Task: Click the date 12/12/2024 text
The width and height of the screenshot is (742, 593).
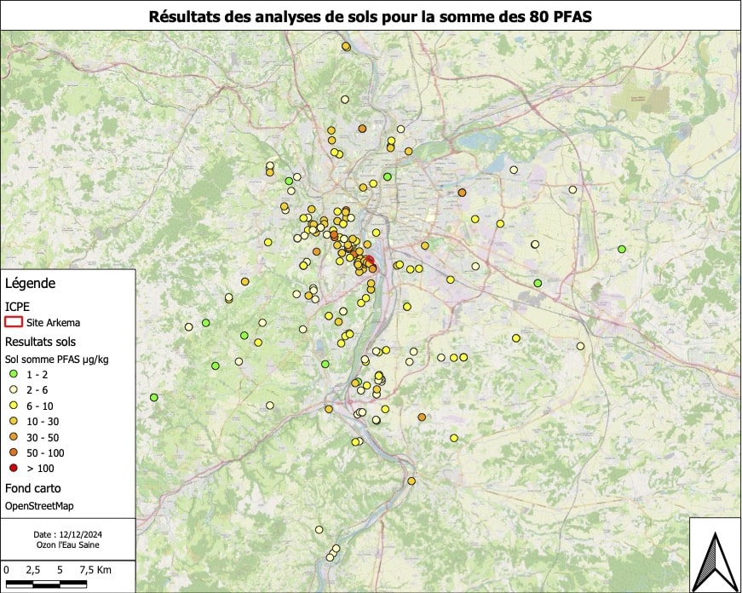Action: (66, 533)
